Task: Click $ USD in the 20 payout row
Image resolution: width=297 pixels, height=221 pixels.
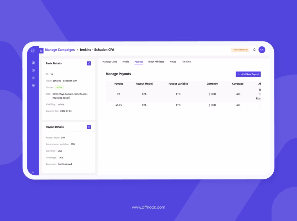Action: pos(212,94)
